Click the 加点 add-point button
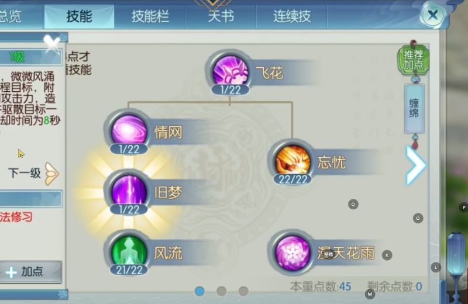Viewport: 468px width, 304px height. coord(31,272)
